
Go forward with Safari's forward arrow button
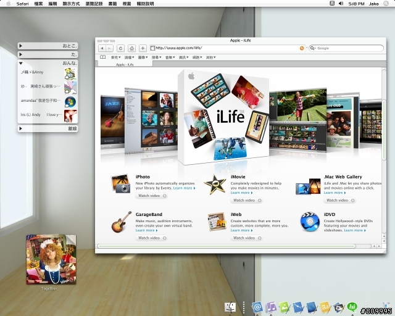(x=110, y=48)
